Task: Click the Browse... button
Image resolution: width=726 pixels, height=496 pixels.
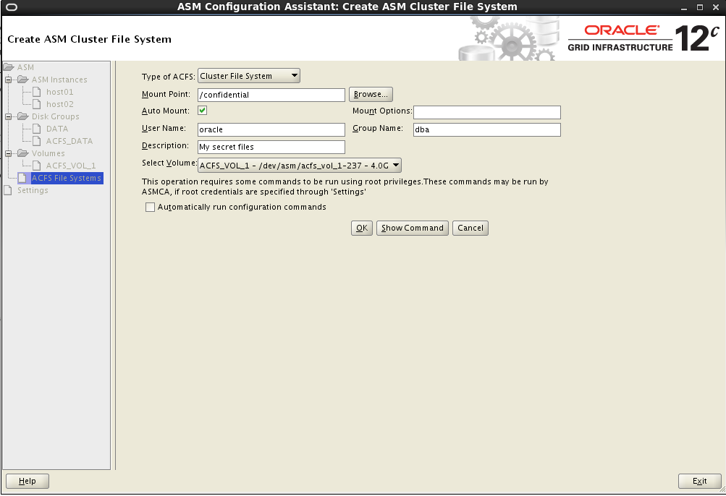Action: click(x=371, y=95)
